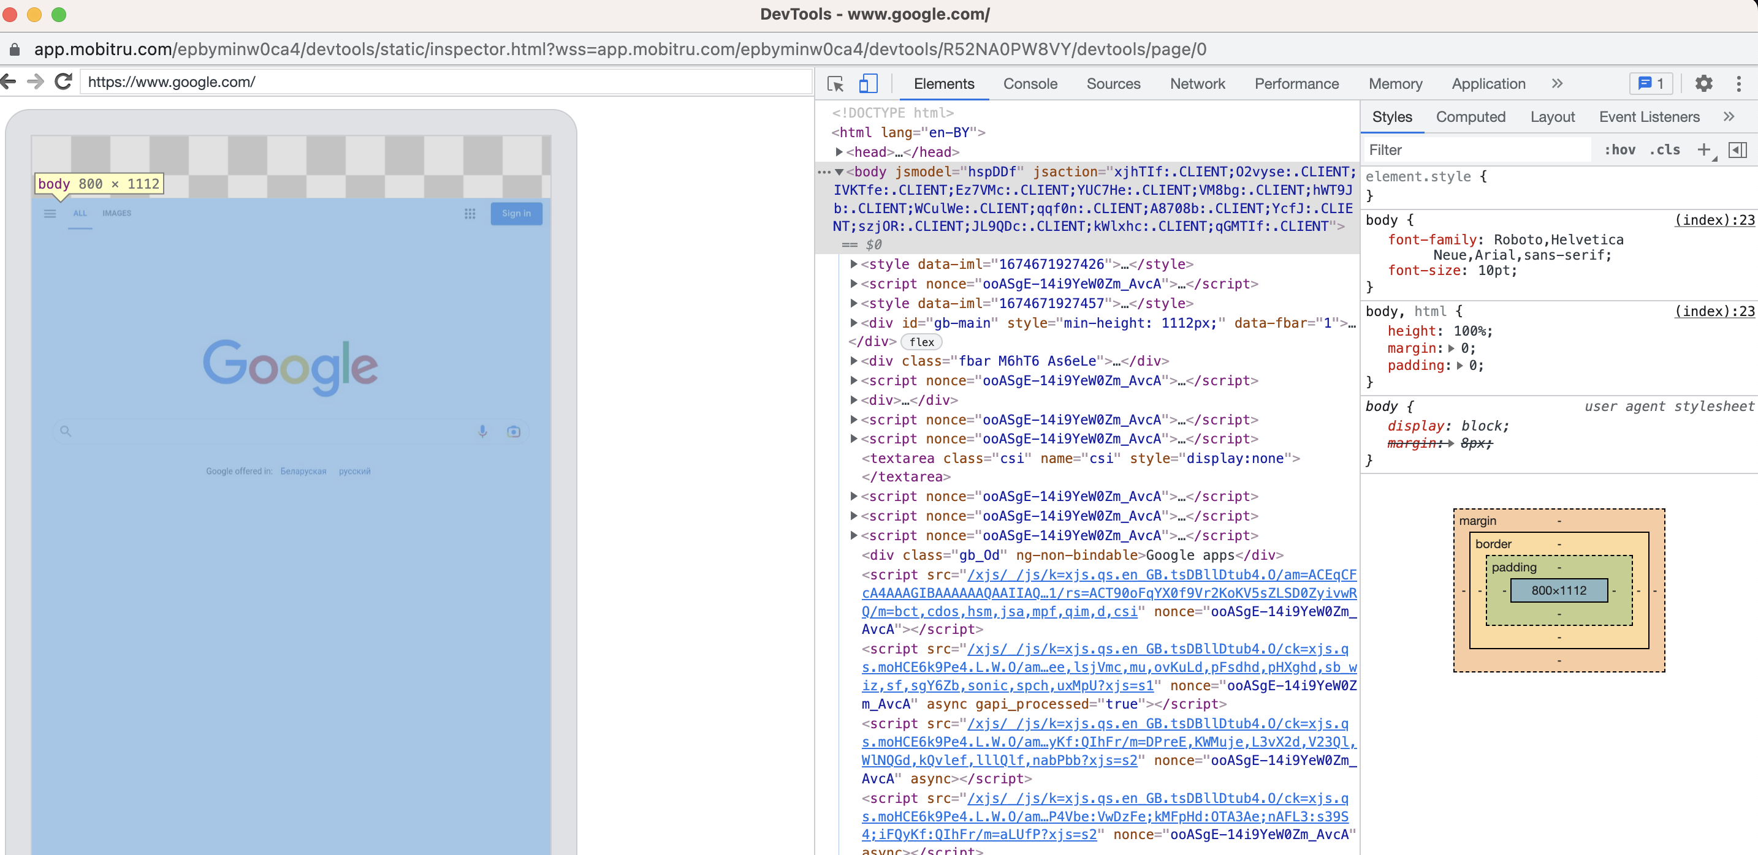
Task: Open the Sources tab
Action: (x=1113, y=83)
